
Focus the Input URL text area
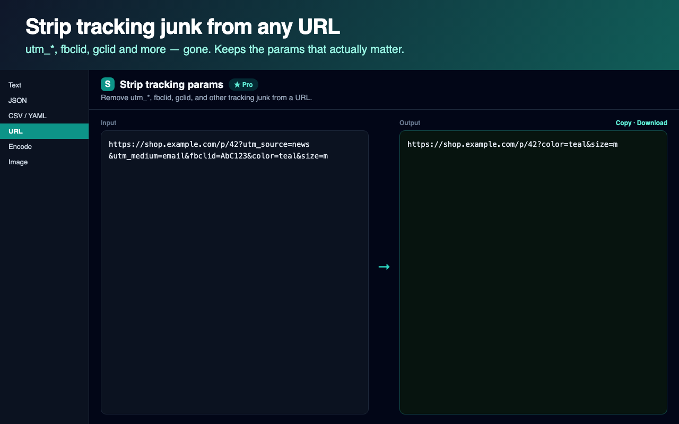pos(234,272)
